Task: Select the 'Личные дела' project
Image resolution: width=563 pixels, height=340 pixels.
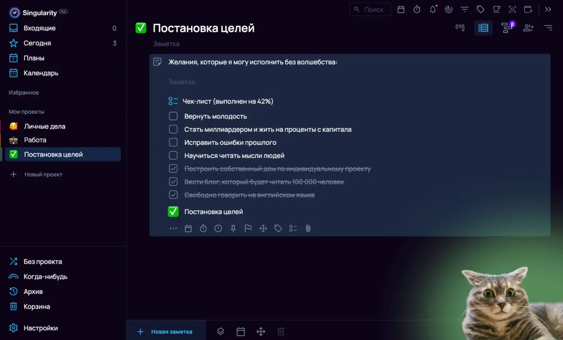Action: point(63,126)
